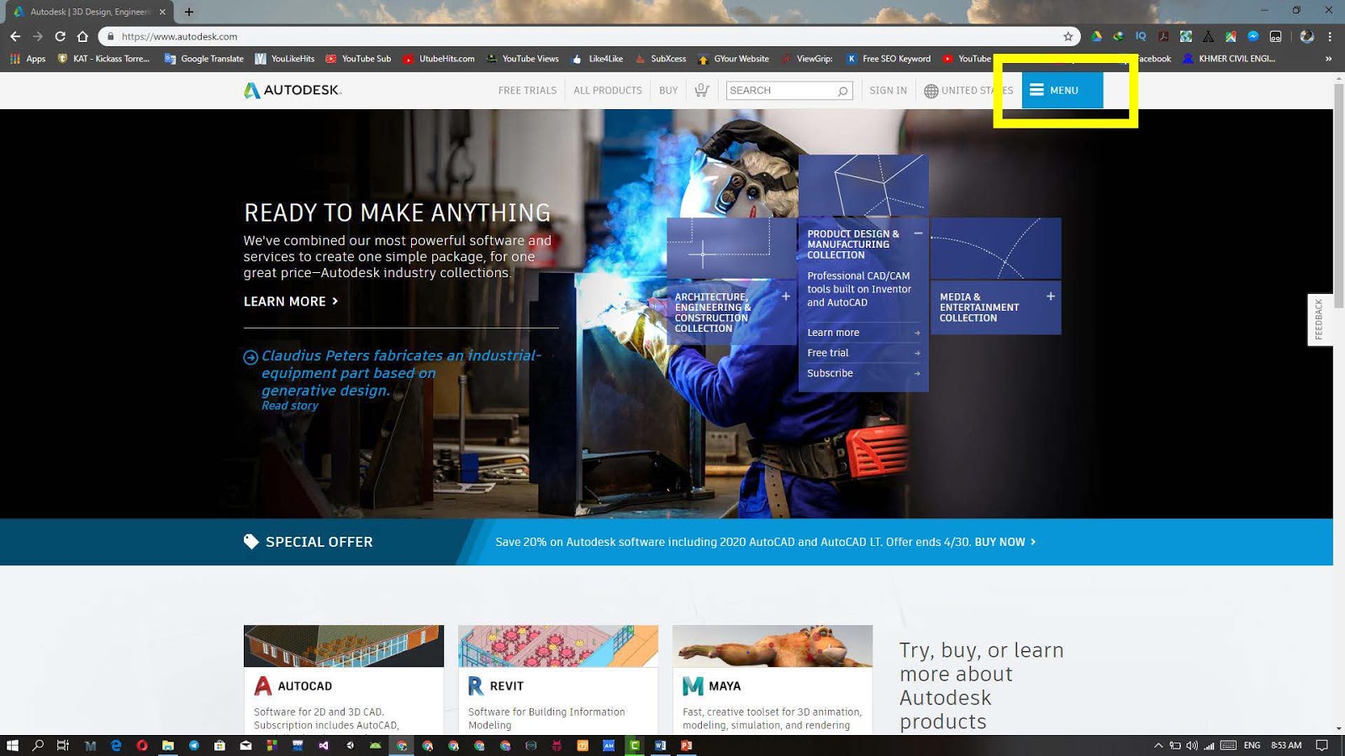Open FREE TRIALS in the navigation
This screenshot has width=1345, height=756.
coord(527,91)
